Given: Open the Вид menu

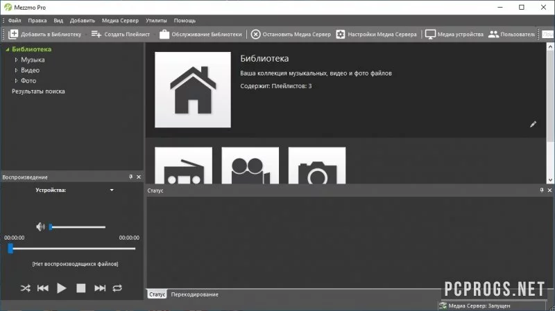Looking at the screenshot, I should 58,21.
